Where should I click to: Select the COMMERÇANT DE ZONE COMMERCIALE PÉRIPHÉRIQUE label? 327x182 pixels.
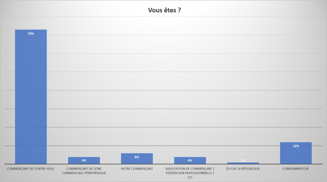(x=84, y=171)
